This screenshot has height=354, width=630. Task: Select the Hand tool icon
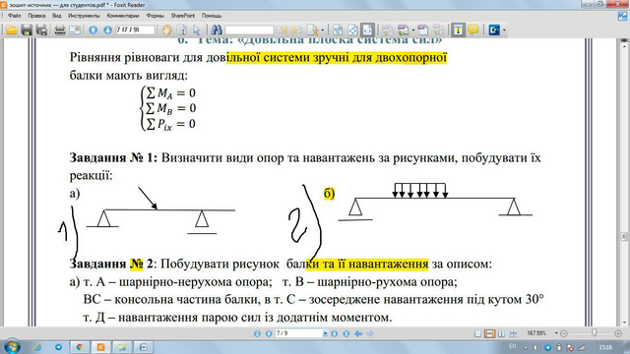click(166, 29)
